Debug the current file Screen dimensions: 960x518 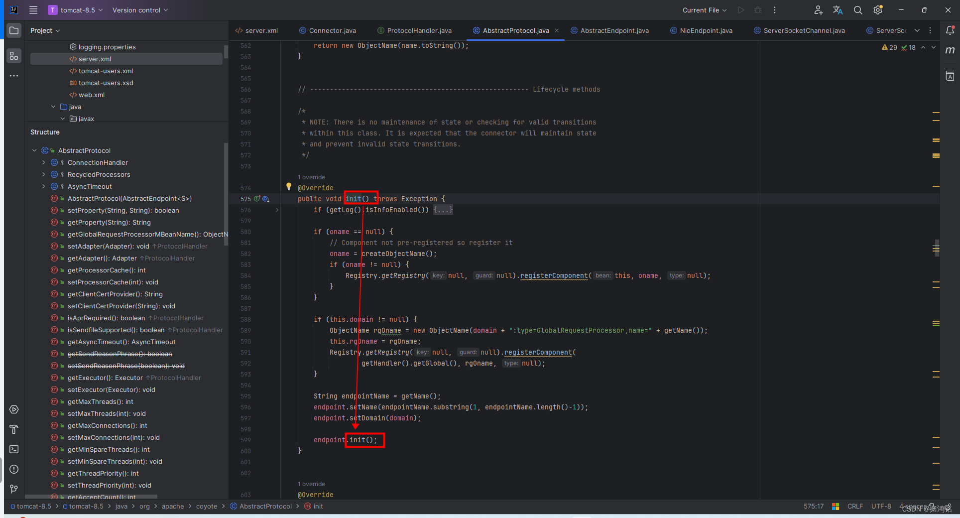pyautogui.click(x=758, y=10)
